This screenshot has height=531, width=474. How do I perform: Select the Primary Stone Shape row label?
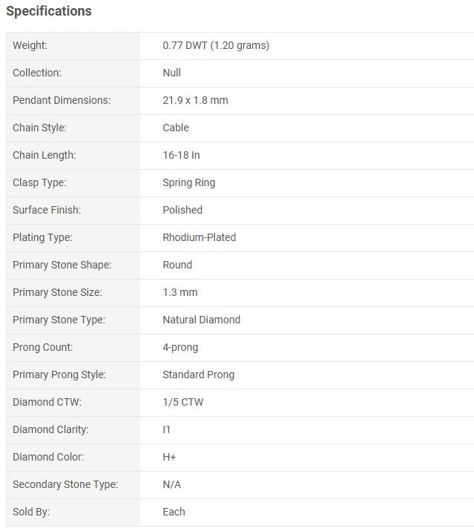point(62,265)
